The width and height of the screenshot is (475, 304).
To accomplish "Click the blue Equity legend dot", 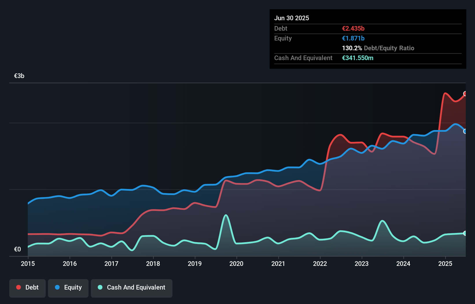I will click(x=57, y=288).
